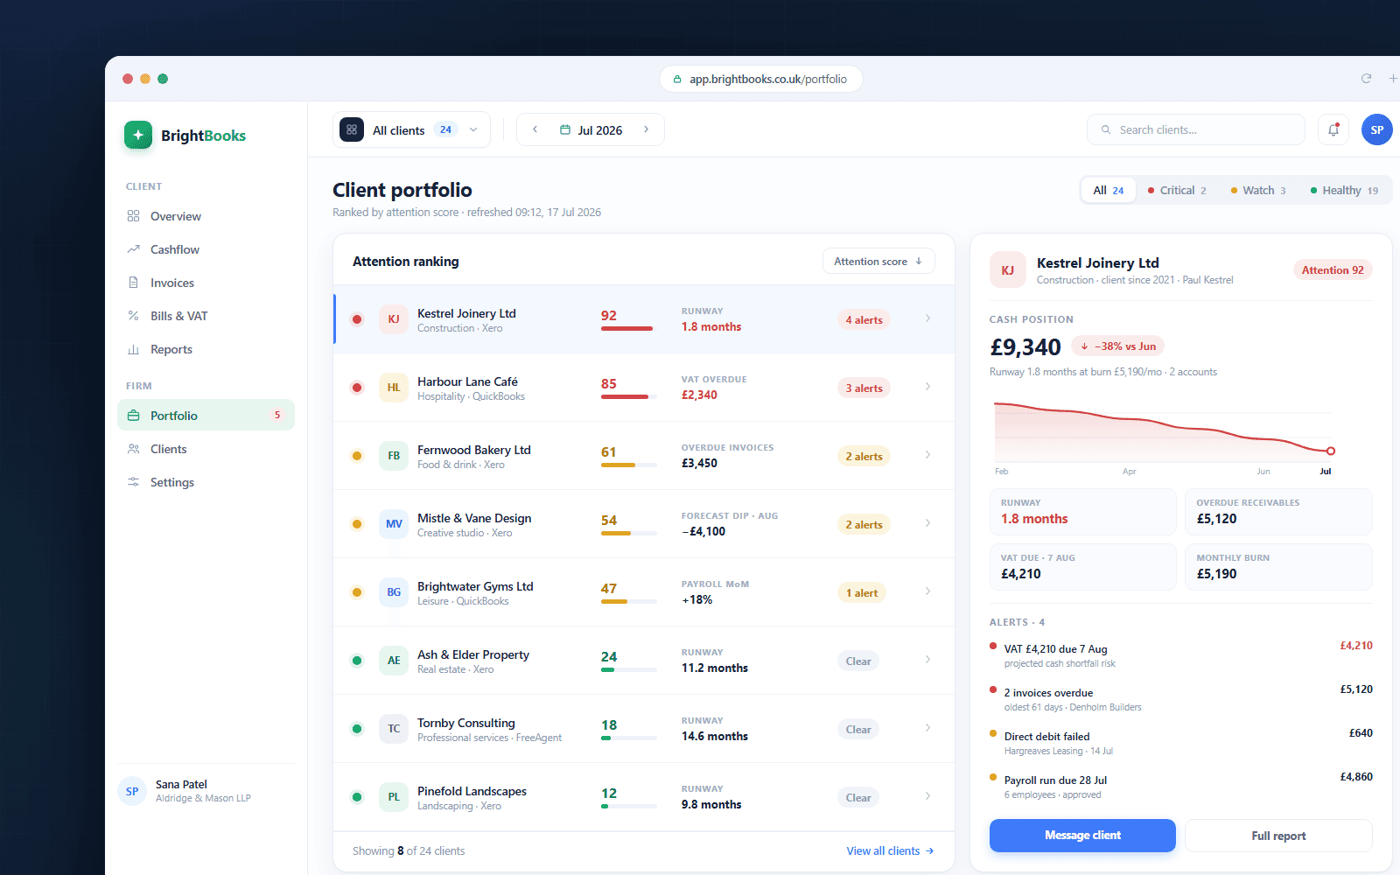The width and height of the screenshot is (1400, 875).
Task: Click the browser address bar
Action: point(760,79)
